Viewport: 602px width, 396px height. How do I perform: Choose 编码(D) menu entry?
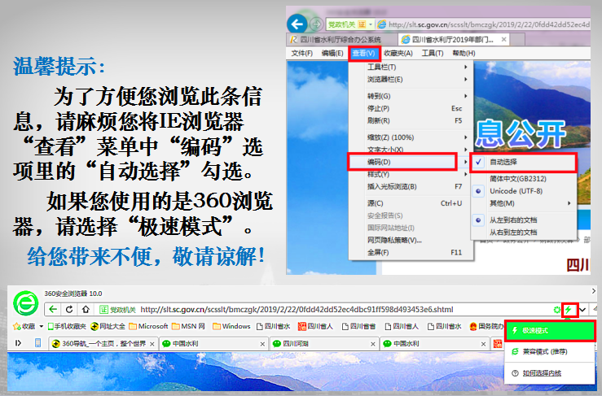pos(402,162)
